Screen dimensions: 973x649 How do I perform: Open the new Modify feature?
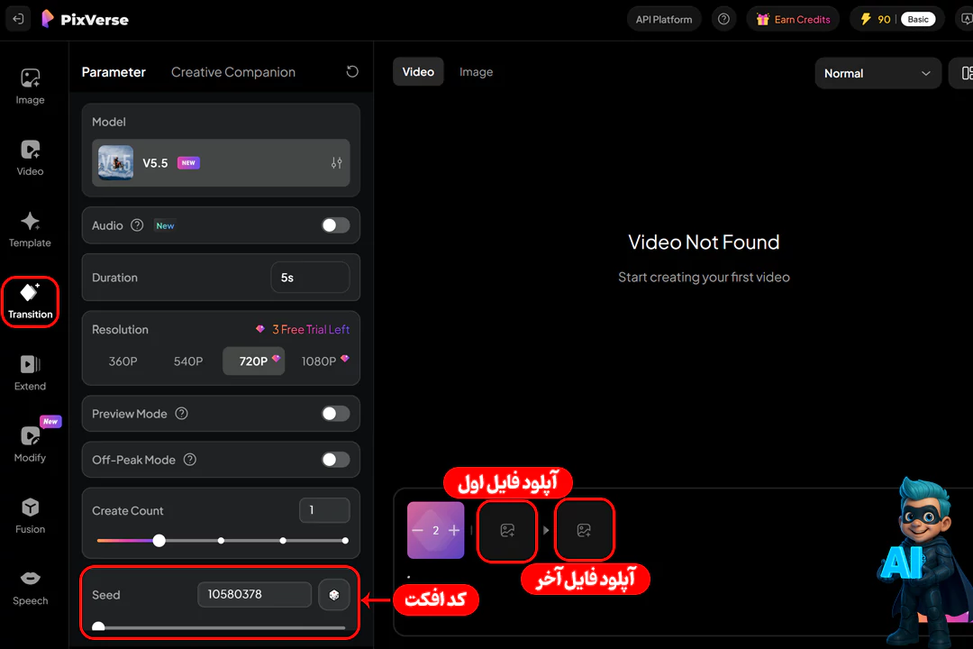[30, 443]
